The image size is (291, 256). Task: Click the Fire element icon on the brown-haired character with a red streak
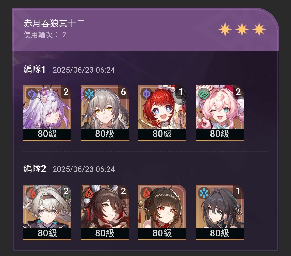(x=89, y=193)
